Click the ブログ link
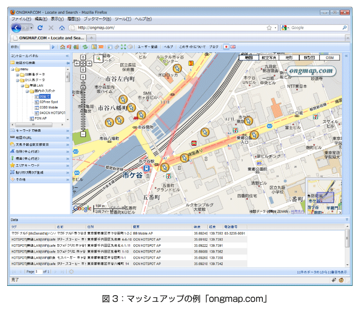 point(214,47)
